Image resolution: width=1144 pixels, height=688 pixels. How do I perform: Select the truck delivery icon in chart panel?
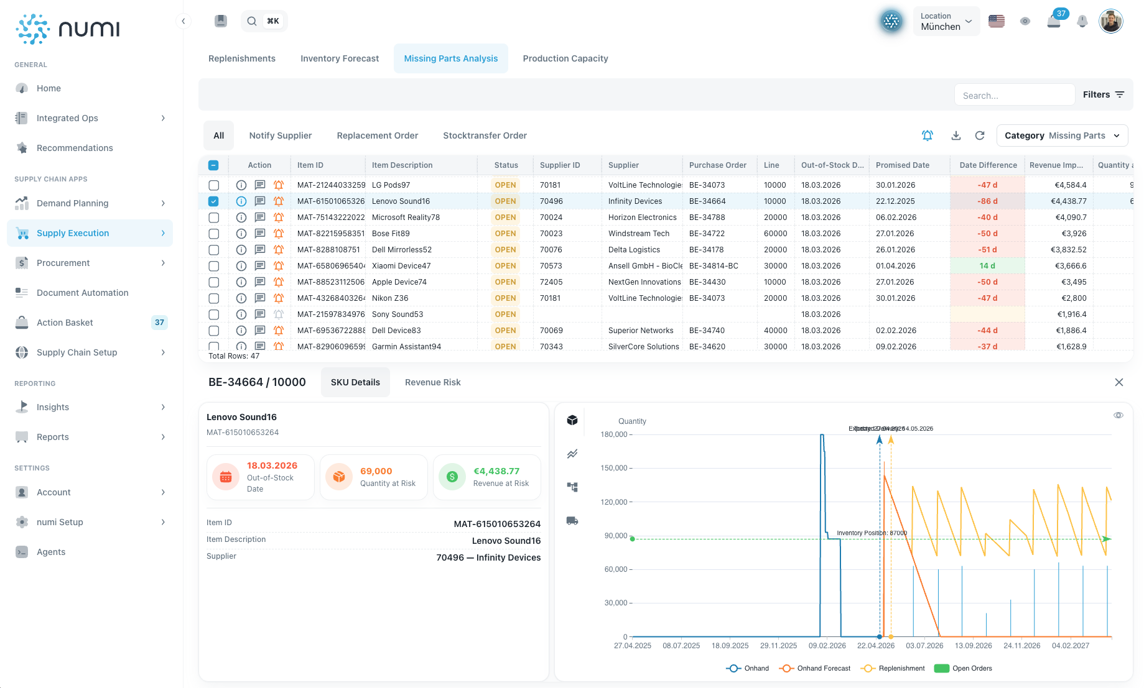click(572, 521)
